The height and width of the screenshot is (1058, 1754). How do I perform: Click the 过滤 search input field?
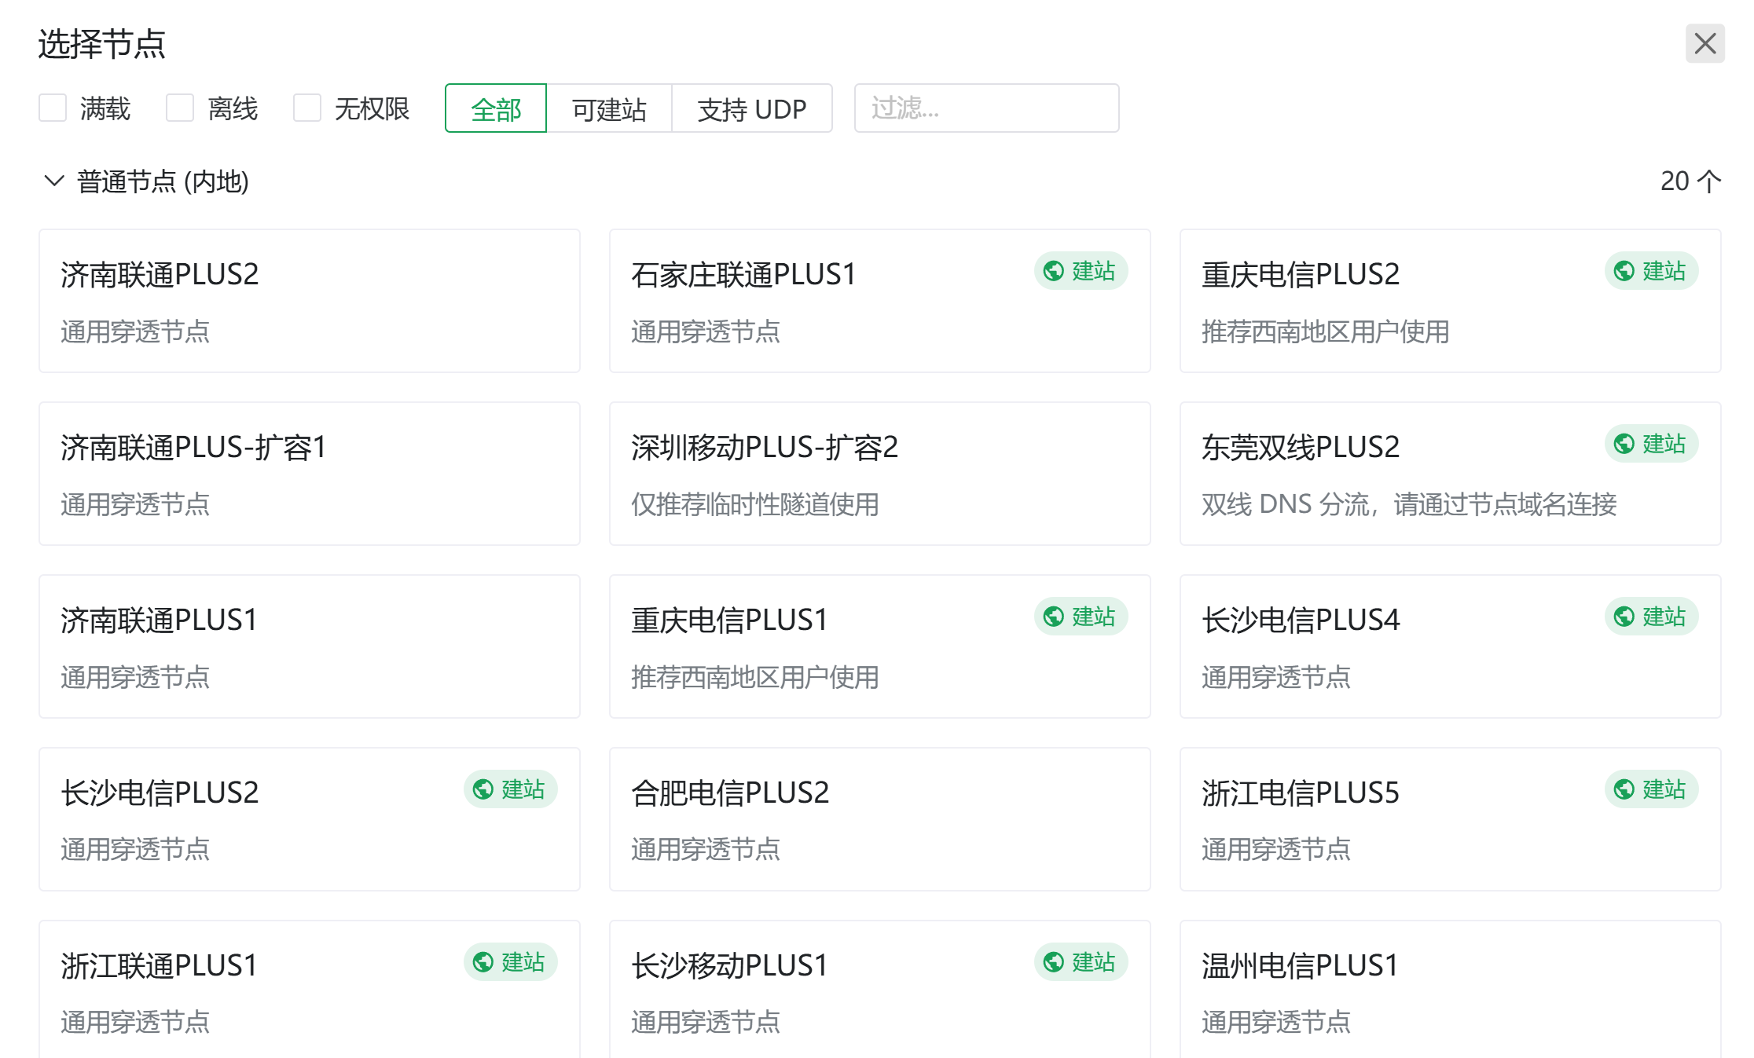[x=986, y=108]
